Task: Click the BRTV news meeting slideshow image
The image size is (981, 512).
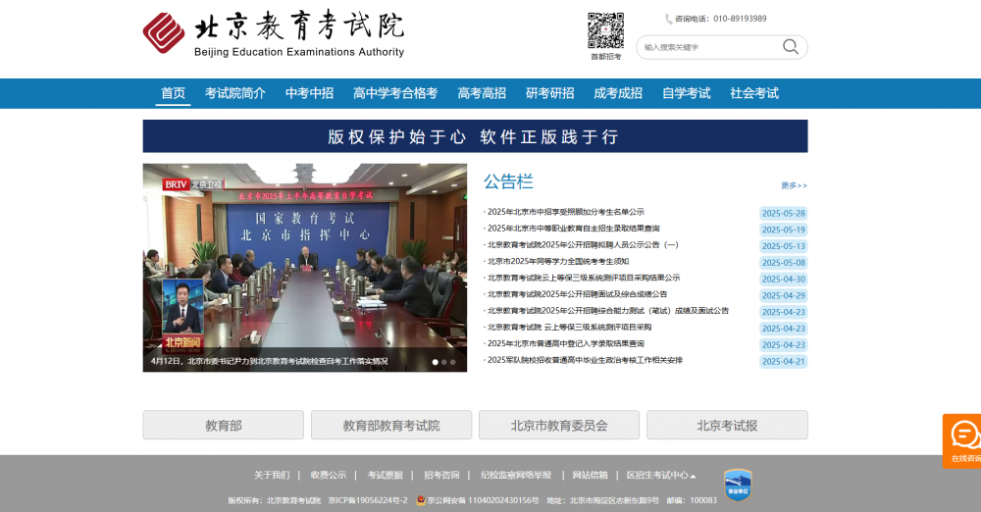Action: click(x=305, y=267)
